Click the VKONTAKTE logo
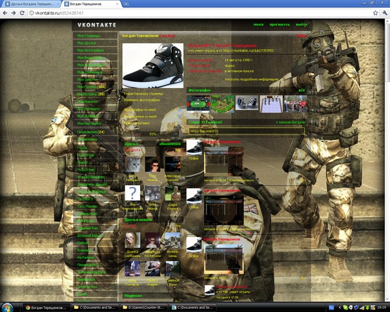Viewport: 390px width, 312px height. (x=95, y=25)
